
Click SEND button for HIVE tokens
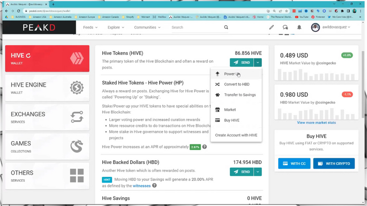tap(241, 62)
